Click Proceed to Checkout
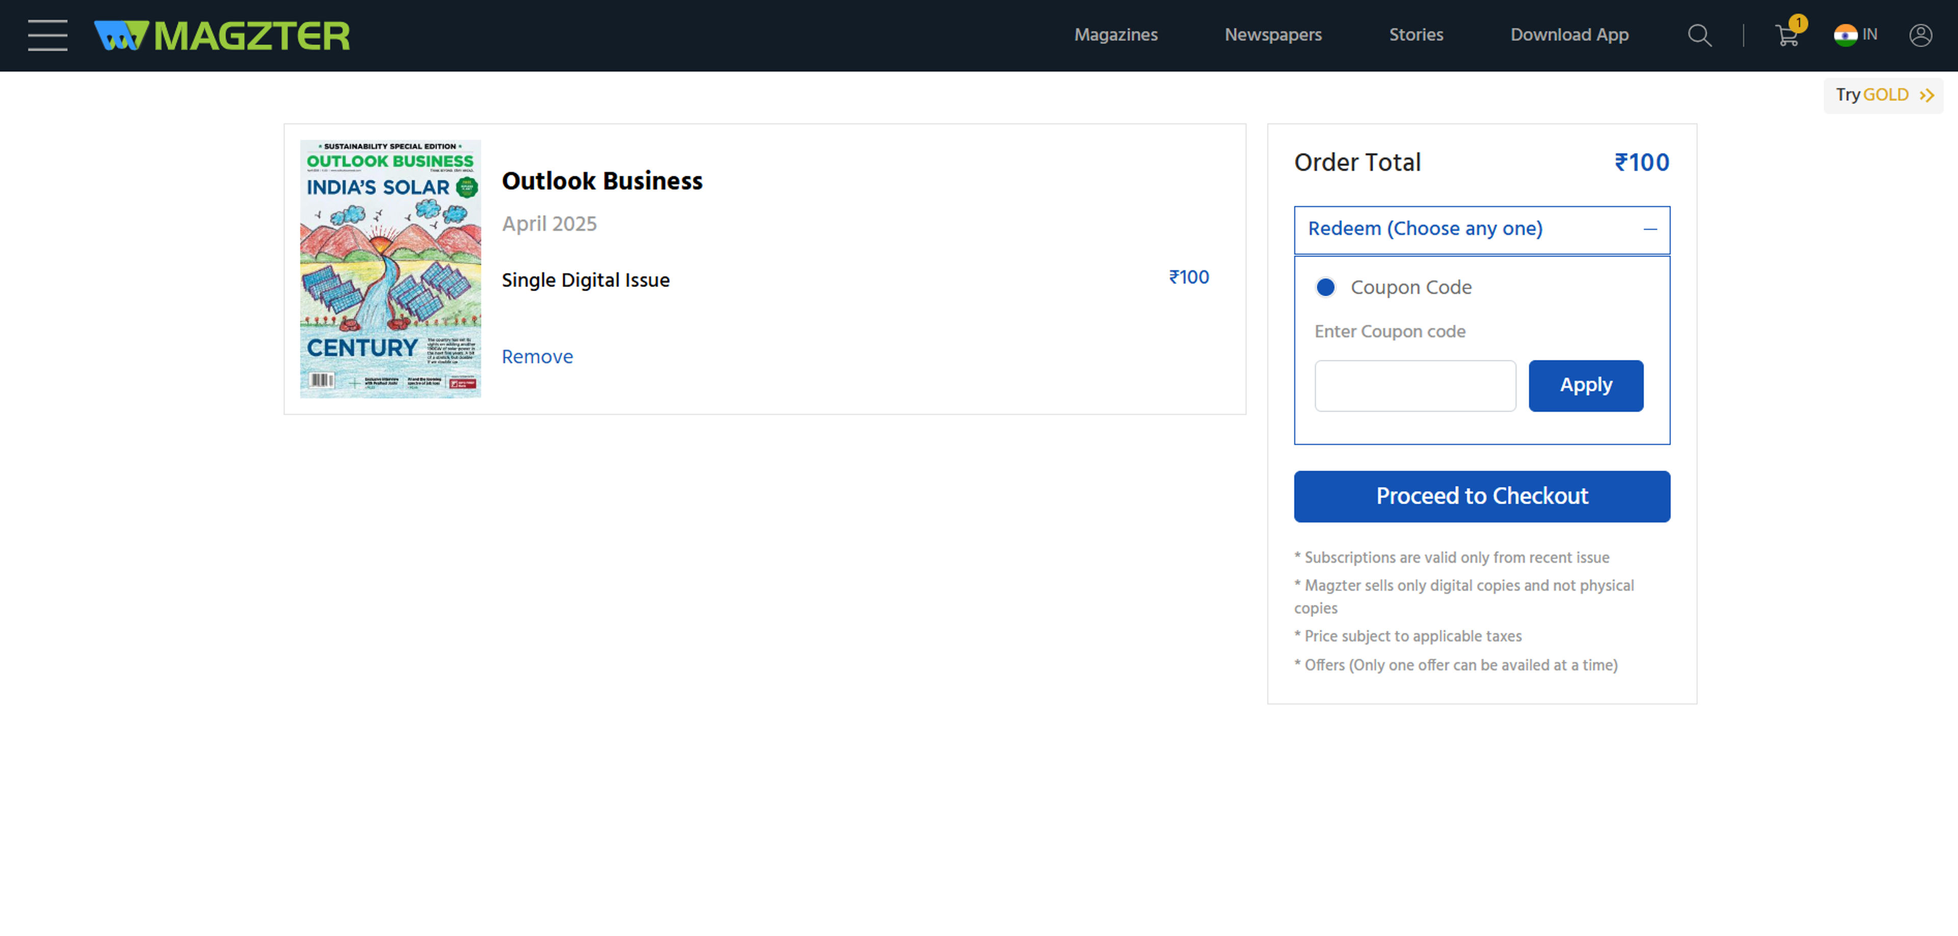Screen dimensions: 1958x936 coord(1481,496)
